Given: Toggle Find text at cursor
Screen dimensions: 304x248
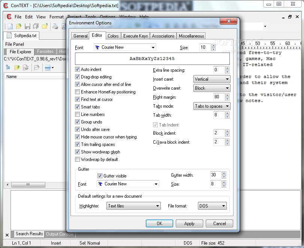Looking at the screenshot, I should (x=77, y=99).
